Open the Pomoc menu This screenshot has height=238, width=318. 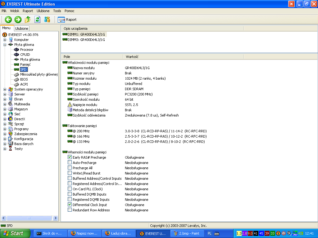69,11
